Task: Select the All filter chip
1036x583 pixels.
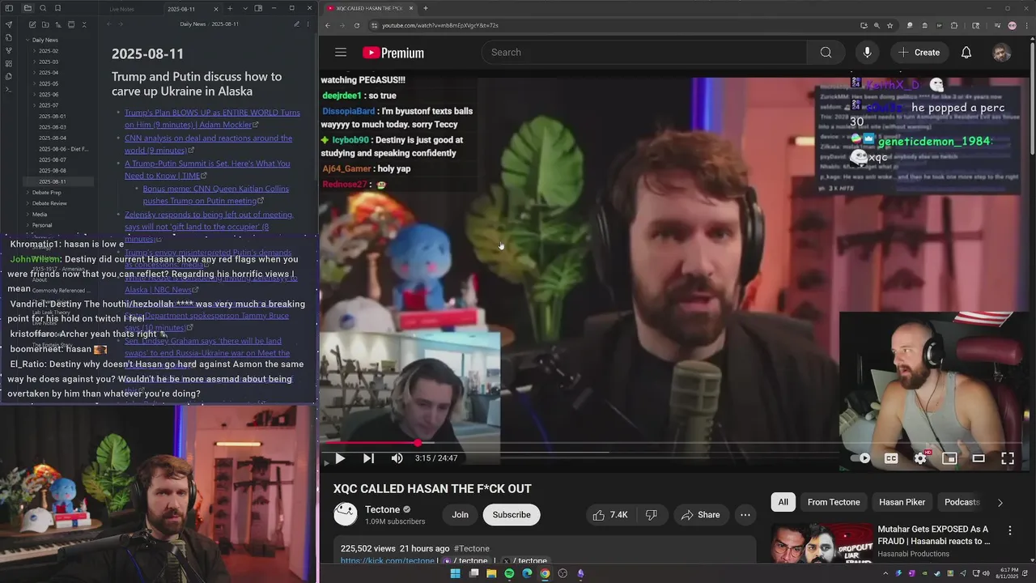Action: point(783,502)
